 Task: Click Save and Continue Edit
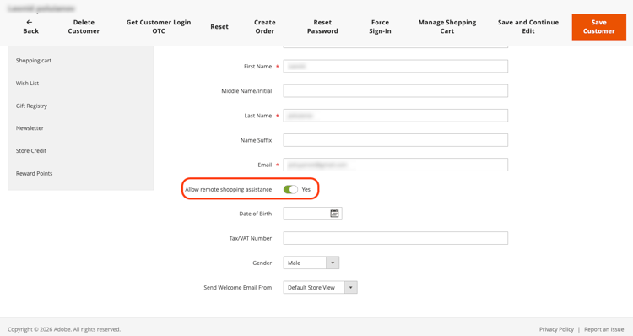[528, 27]
